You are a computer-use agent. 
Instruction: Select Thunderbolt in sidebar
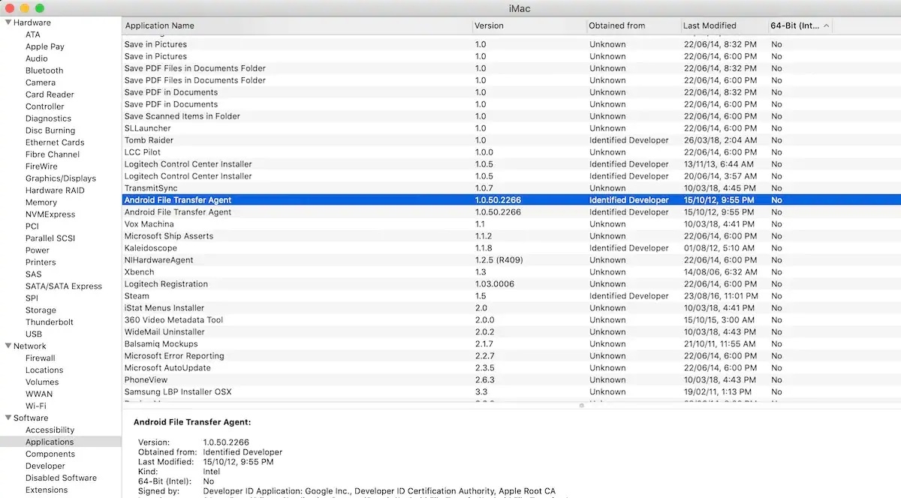pyautogui.click(x=50, y=322)
